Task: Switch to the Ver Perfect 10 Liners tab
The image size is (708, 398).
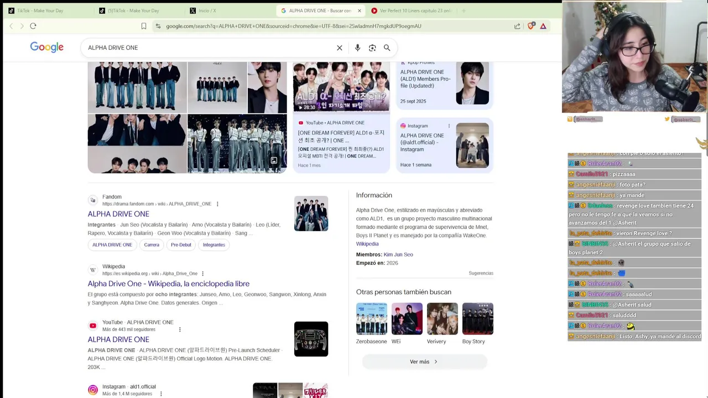Action: [411, 11]
